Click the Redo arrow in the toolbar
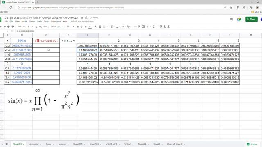This screenshot has height=147, width=262. (5, 27)
